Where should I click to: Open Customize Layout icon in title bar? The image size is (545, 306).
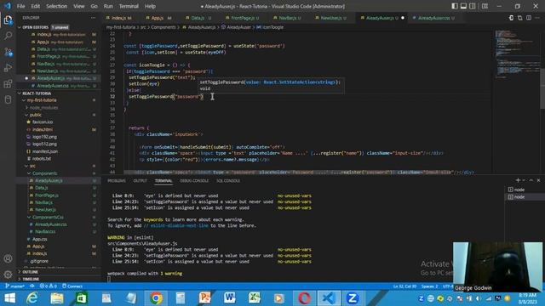pyautogui.click(x=485, y=6)
